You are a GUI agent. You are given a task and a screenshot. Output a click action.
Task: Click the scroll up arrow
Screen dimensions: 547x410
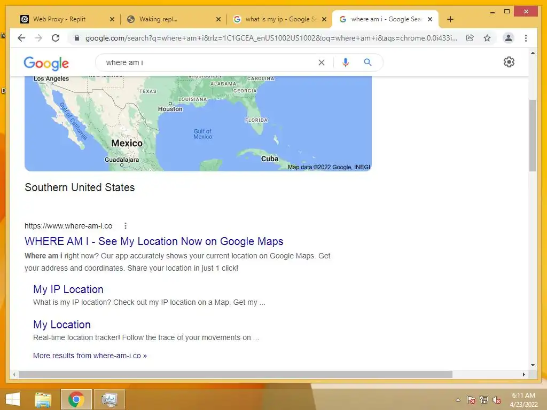pyautogui.click(x=533, y=53)
